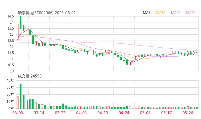Viewport: 201px width, 119px height.
Task: Select the first red candlestick on 03-03
Action: (18, 32)
